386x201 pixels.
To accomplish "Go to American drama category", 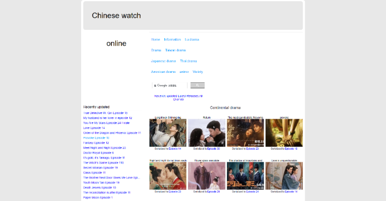I will tap(163, 72).
